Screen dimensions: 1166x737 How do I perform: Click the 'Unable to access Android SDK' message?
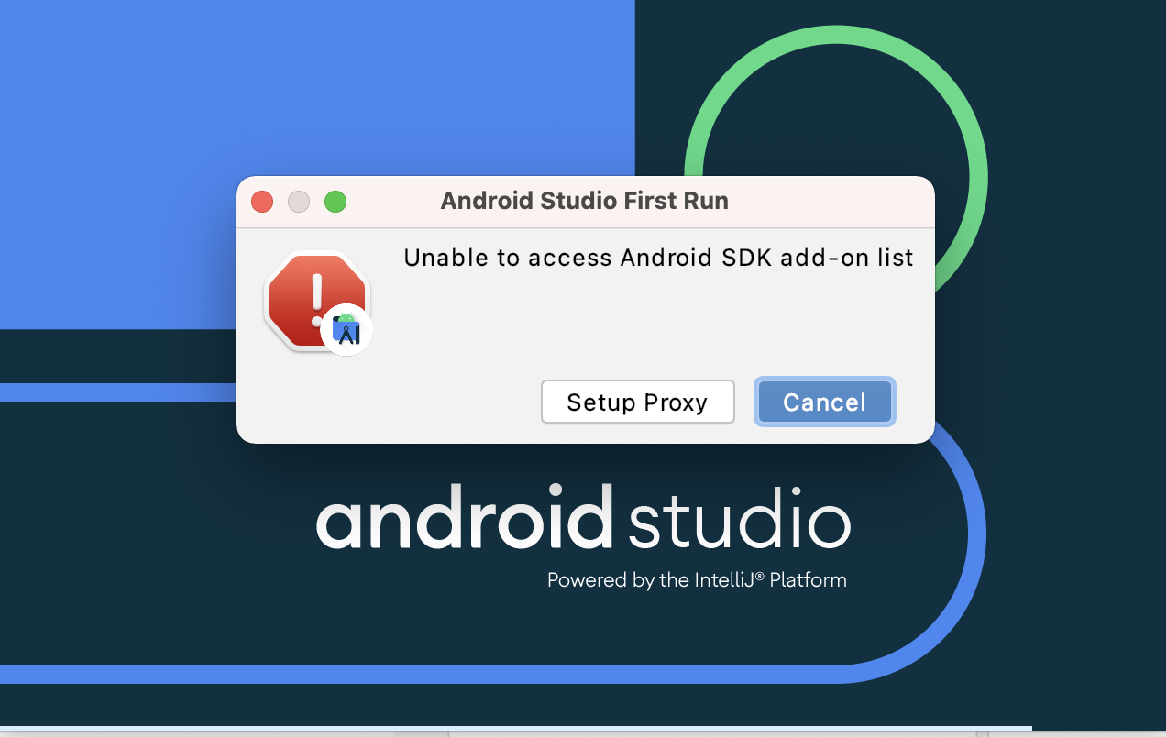pos(658,258)
